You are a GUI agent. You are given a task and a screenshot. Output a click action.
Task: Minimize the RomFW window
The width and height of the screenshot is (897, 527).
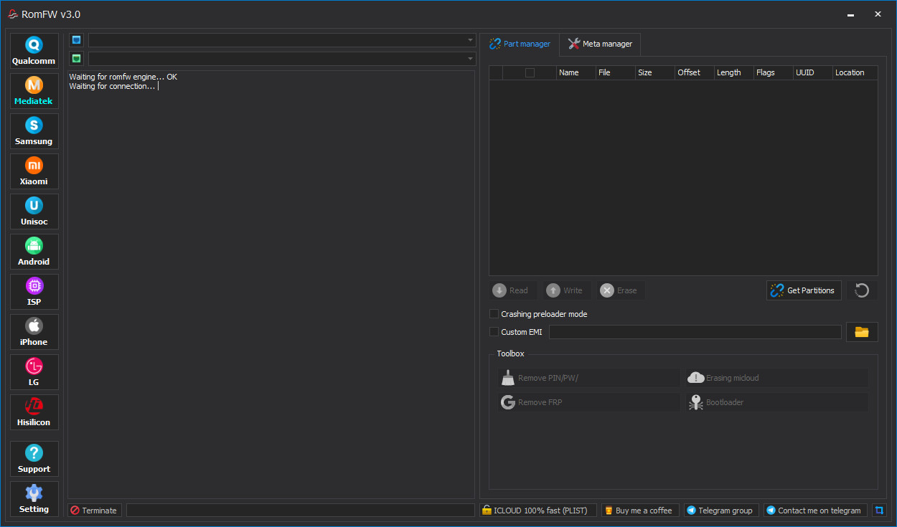(850, 14)
